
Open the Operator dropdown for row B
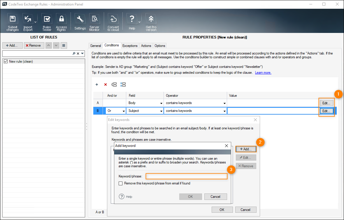(224, 111)
